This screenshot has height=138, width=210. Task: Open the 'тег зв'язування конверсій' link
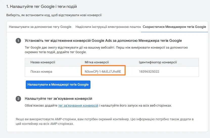(78, 106)
